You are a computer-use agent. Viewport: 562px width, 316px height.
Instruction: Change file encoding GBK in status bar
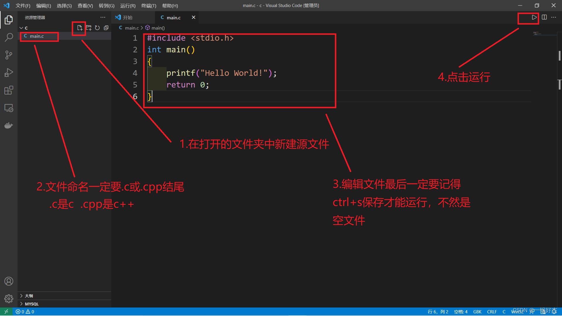(477, 312)
